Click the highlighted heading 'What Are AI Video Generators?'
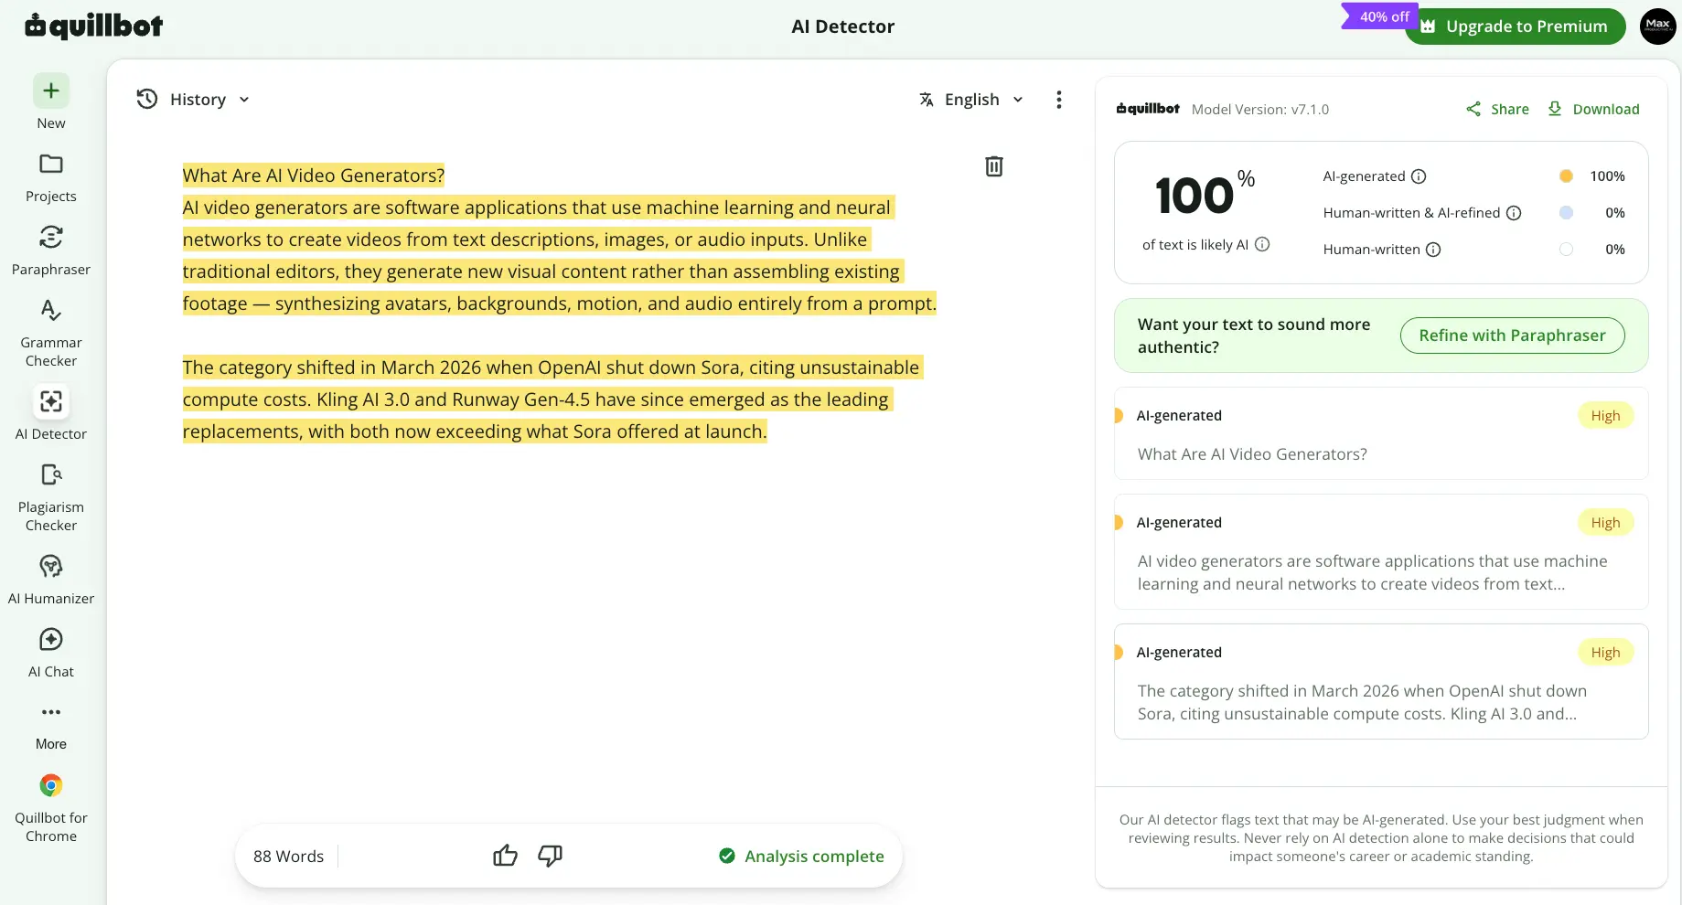 click(314, 176)
